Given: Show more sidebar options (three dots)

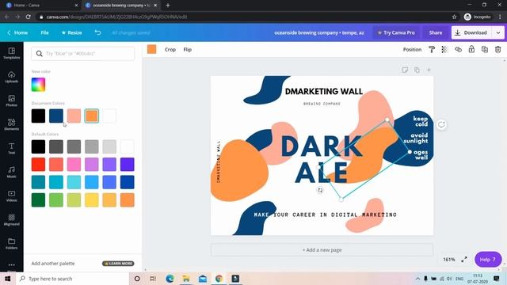Looking at the screenshot, I should point(12,265).
